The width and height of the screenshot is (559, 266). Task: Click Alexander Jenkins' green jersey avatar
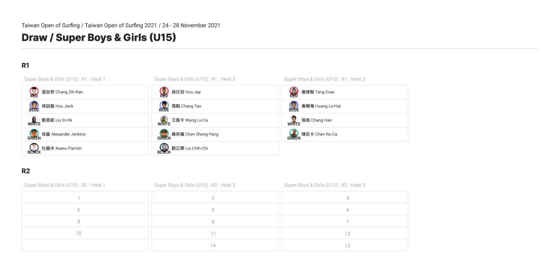coord(34,133)
